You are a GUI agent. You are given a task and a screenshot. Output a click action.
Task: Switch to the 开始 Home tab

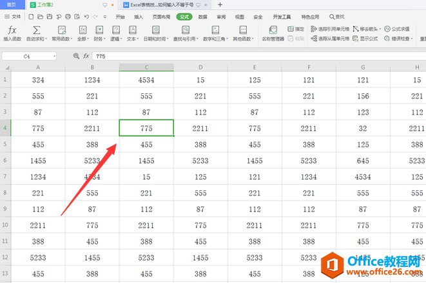click(120, 17)
